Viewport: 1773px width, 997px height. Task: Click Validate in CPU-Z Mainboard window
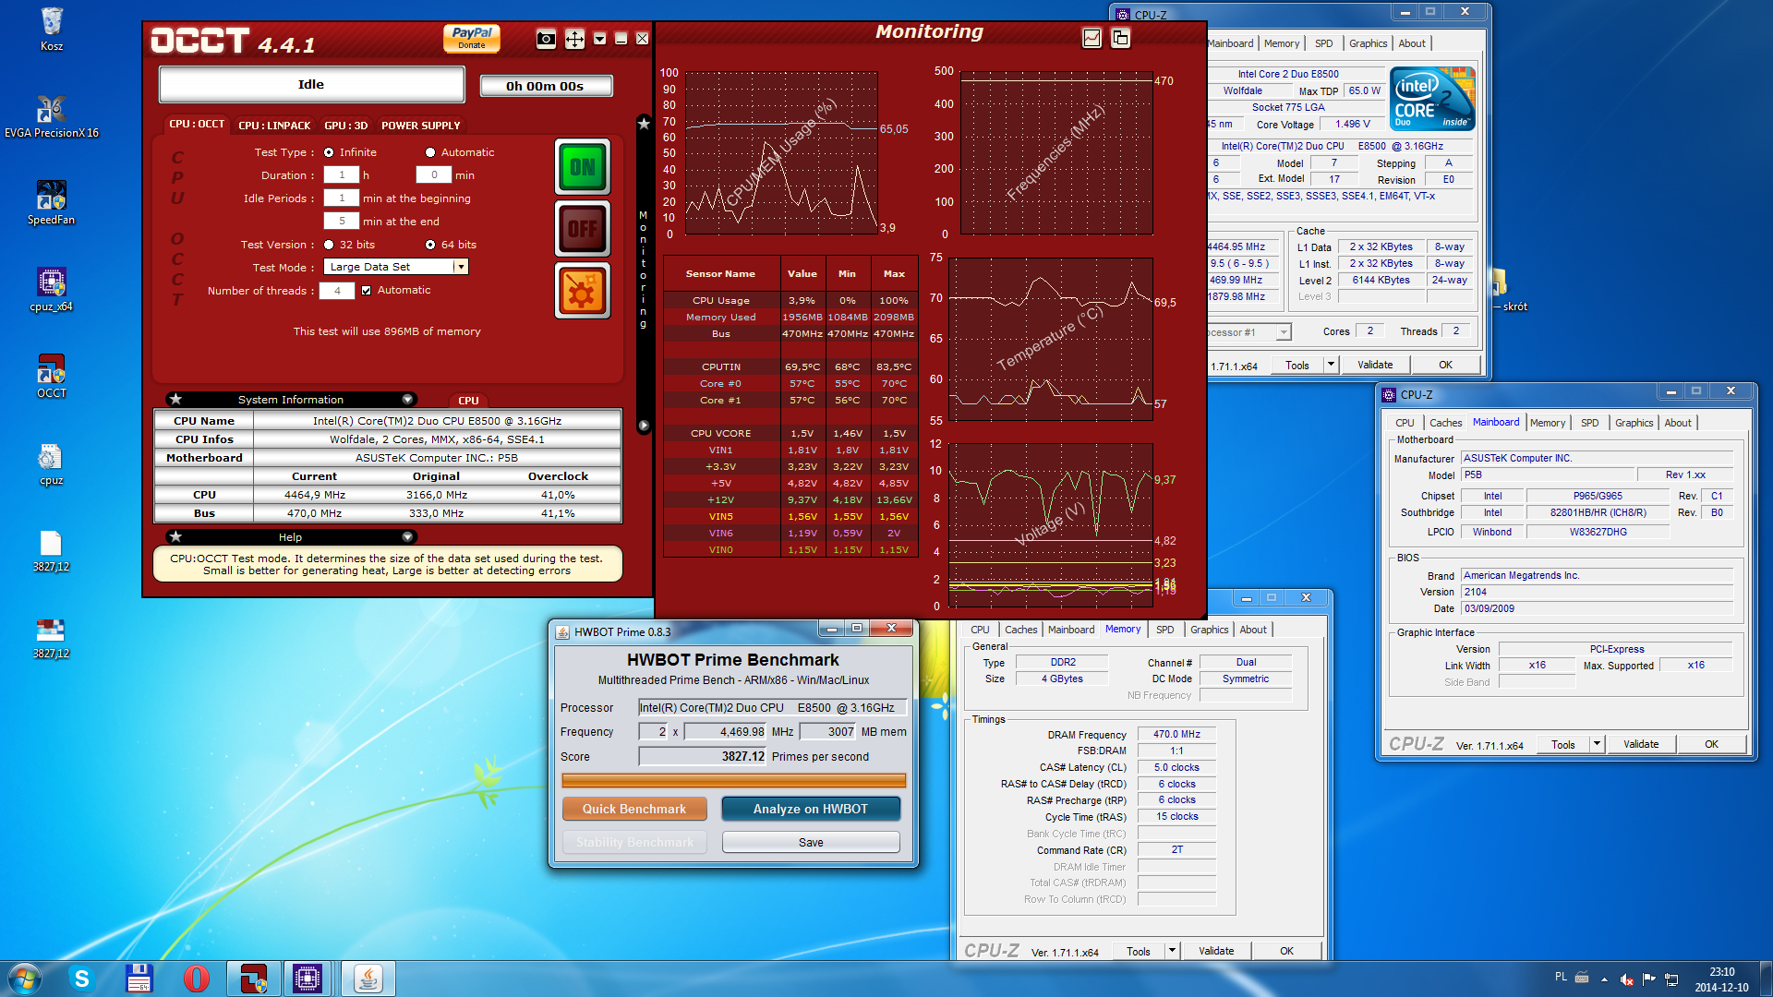1641,744
